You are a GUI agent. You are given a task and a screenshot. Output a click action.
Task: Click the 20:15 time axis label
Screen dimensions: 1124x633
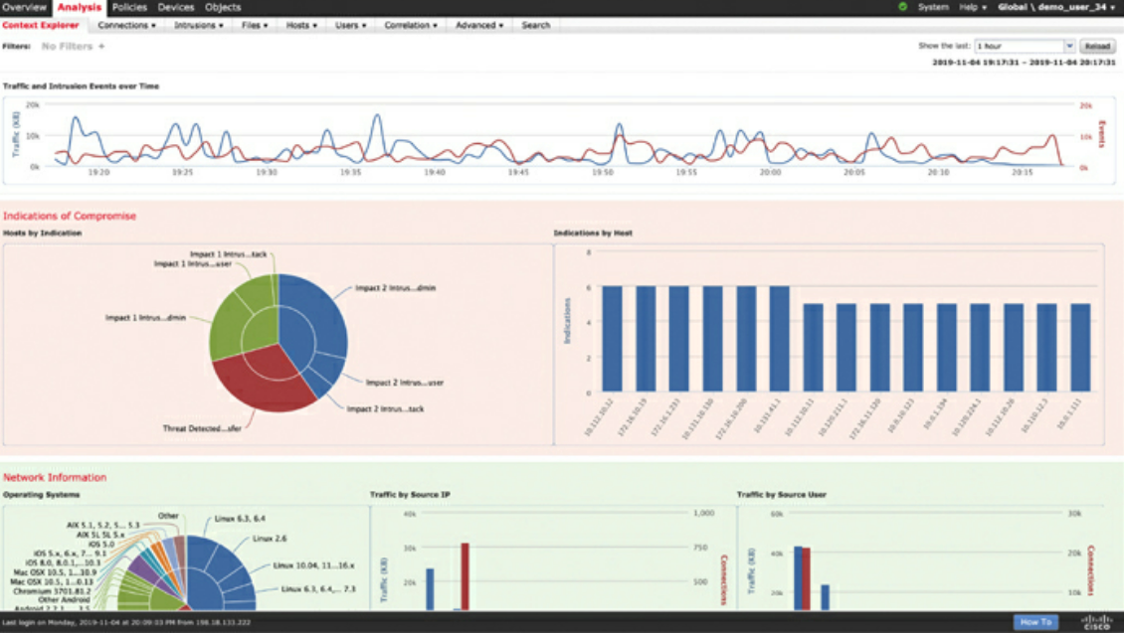coord(1023,173)
